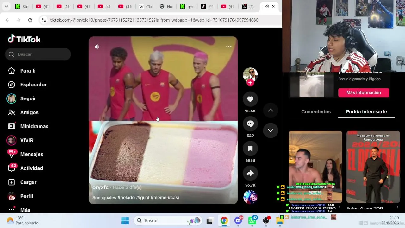Open File Explorer from the taskbar
Image resolution: width=405 pixels, height=228 pixels.
pyautogui.click(x=280, y=220)
